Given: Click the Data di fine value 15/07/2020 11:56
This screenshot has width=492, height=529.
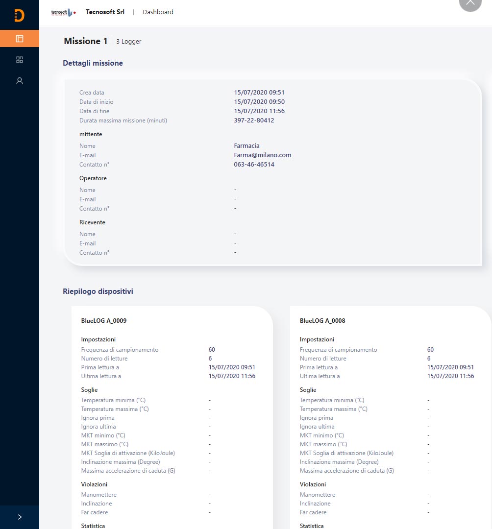Looking at the screenshot, I should (259, 111).
